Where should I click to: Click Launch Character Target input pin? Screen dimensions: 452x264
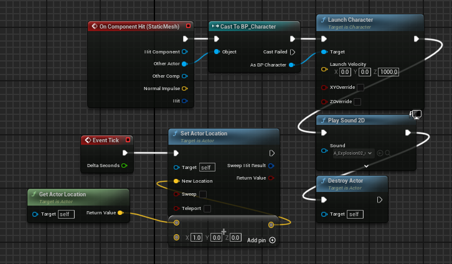click(x=324, y=52)
